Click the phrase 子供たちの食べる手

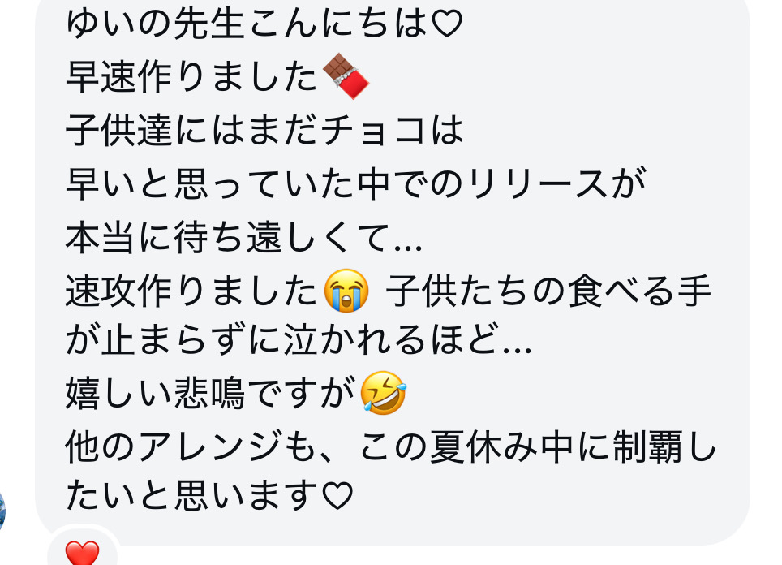tap(548, 291)
